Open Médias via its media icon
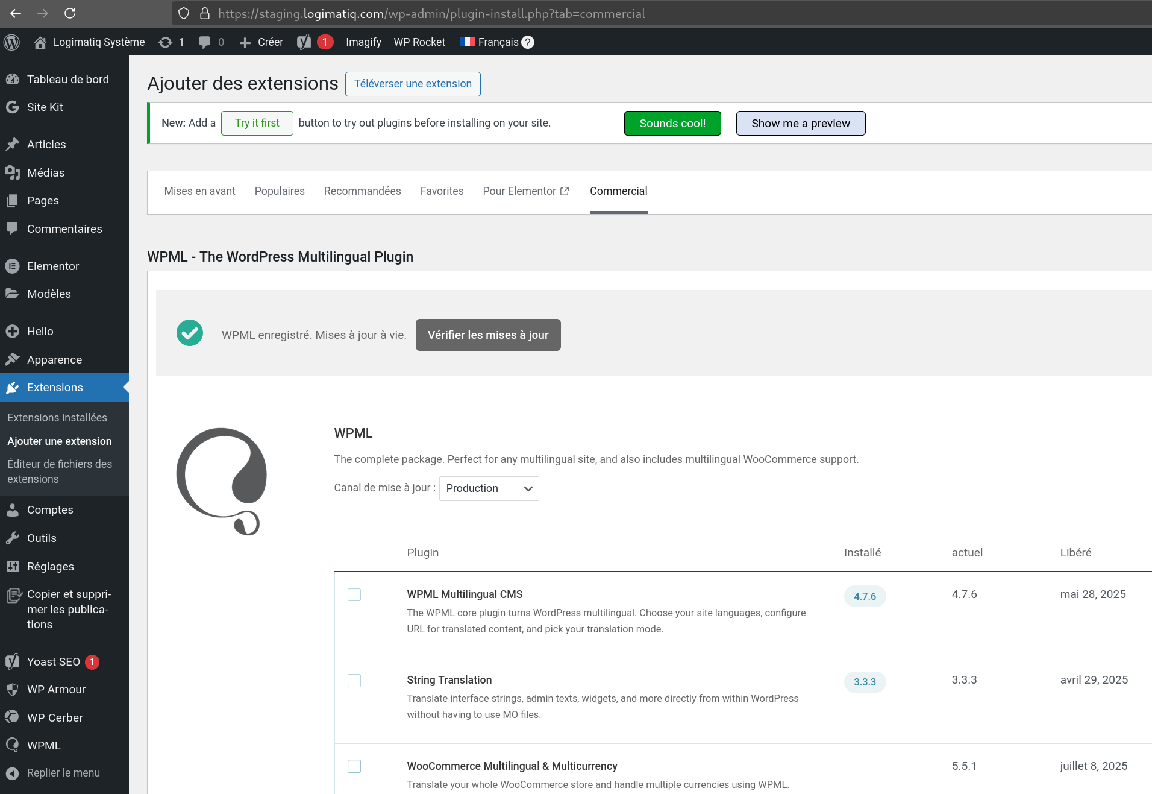The height and width of the screenshot is (794, 1152). click(13, 173)
